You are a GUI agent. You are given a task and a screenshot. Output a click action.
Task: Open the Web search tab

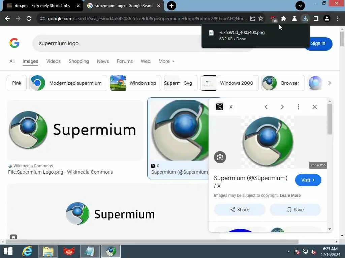click(x=146, y=61)
